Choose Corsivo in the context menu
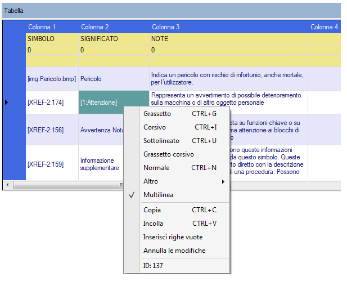 (x=185, y=127)
